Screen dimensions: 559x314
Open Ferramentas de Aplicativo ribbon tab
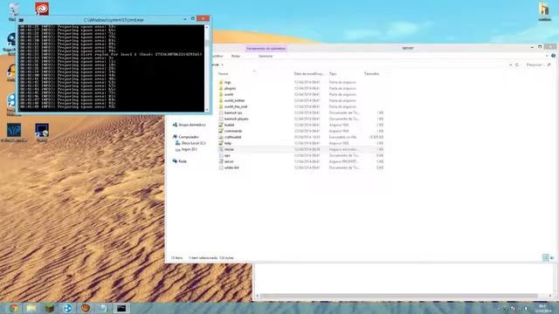click(266, 49)
